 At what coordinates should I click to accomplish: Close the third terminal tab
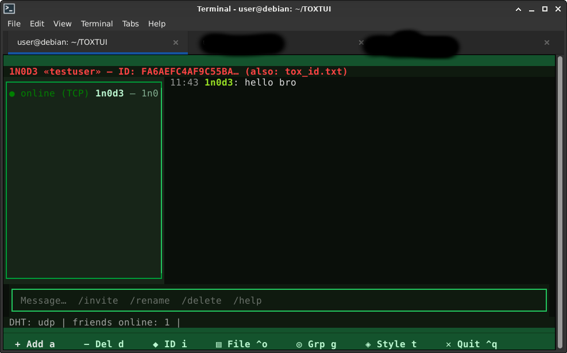[x=547, y=42]
